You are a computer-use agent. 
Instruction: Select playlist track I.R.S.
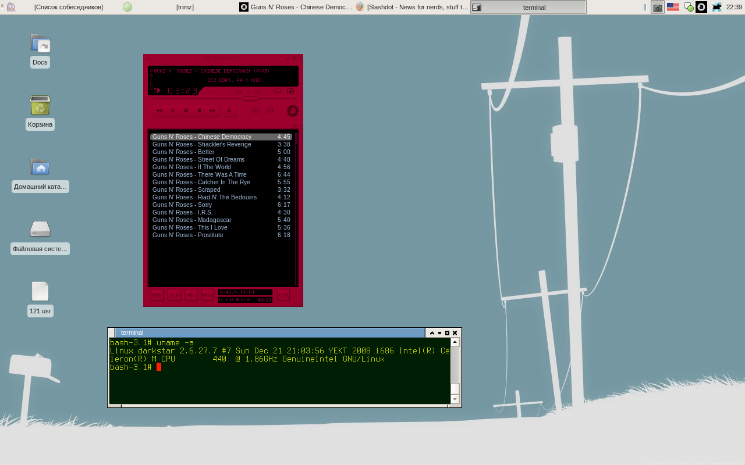pos(221,213)
